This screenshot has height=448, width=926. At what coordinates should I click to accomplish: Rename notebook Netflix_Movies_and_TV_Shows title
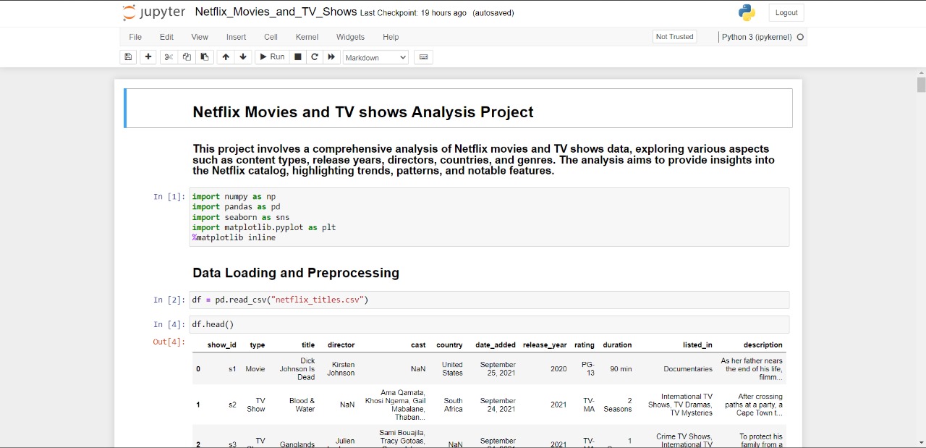coord(276,12)
